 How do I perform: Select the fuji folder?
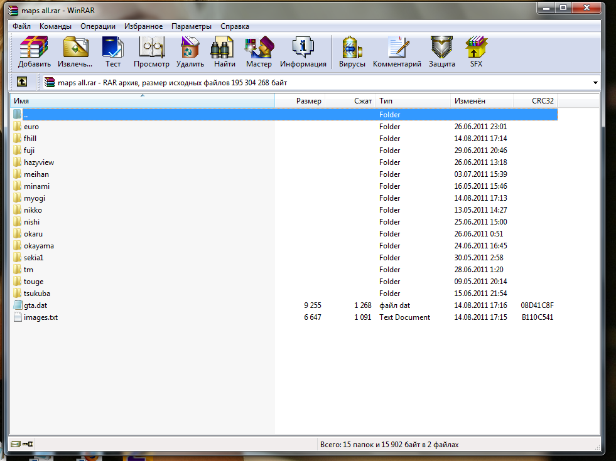(x=29, y=151)
